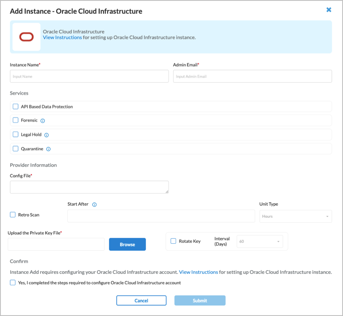Click View Instructions link in Confirm section
Screen dimensions: 343x316
click(x=198, y=272)
